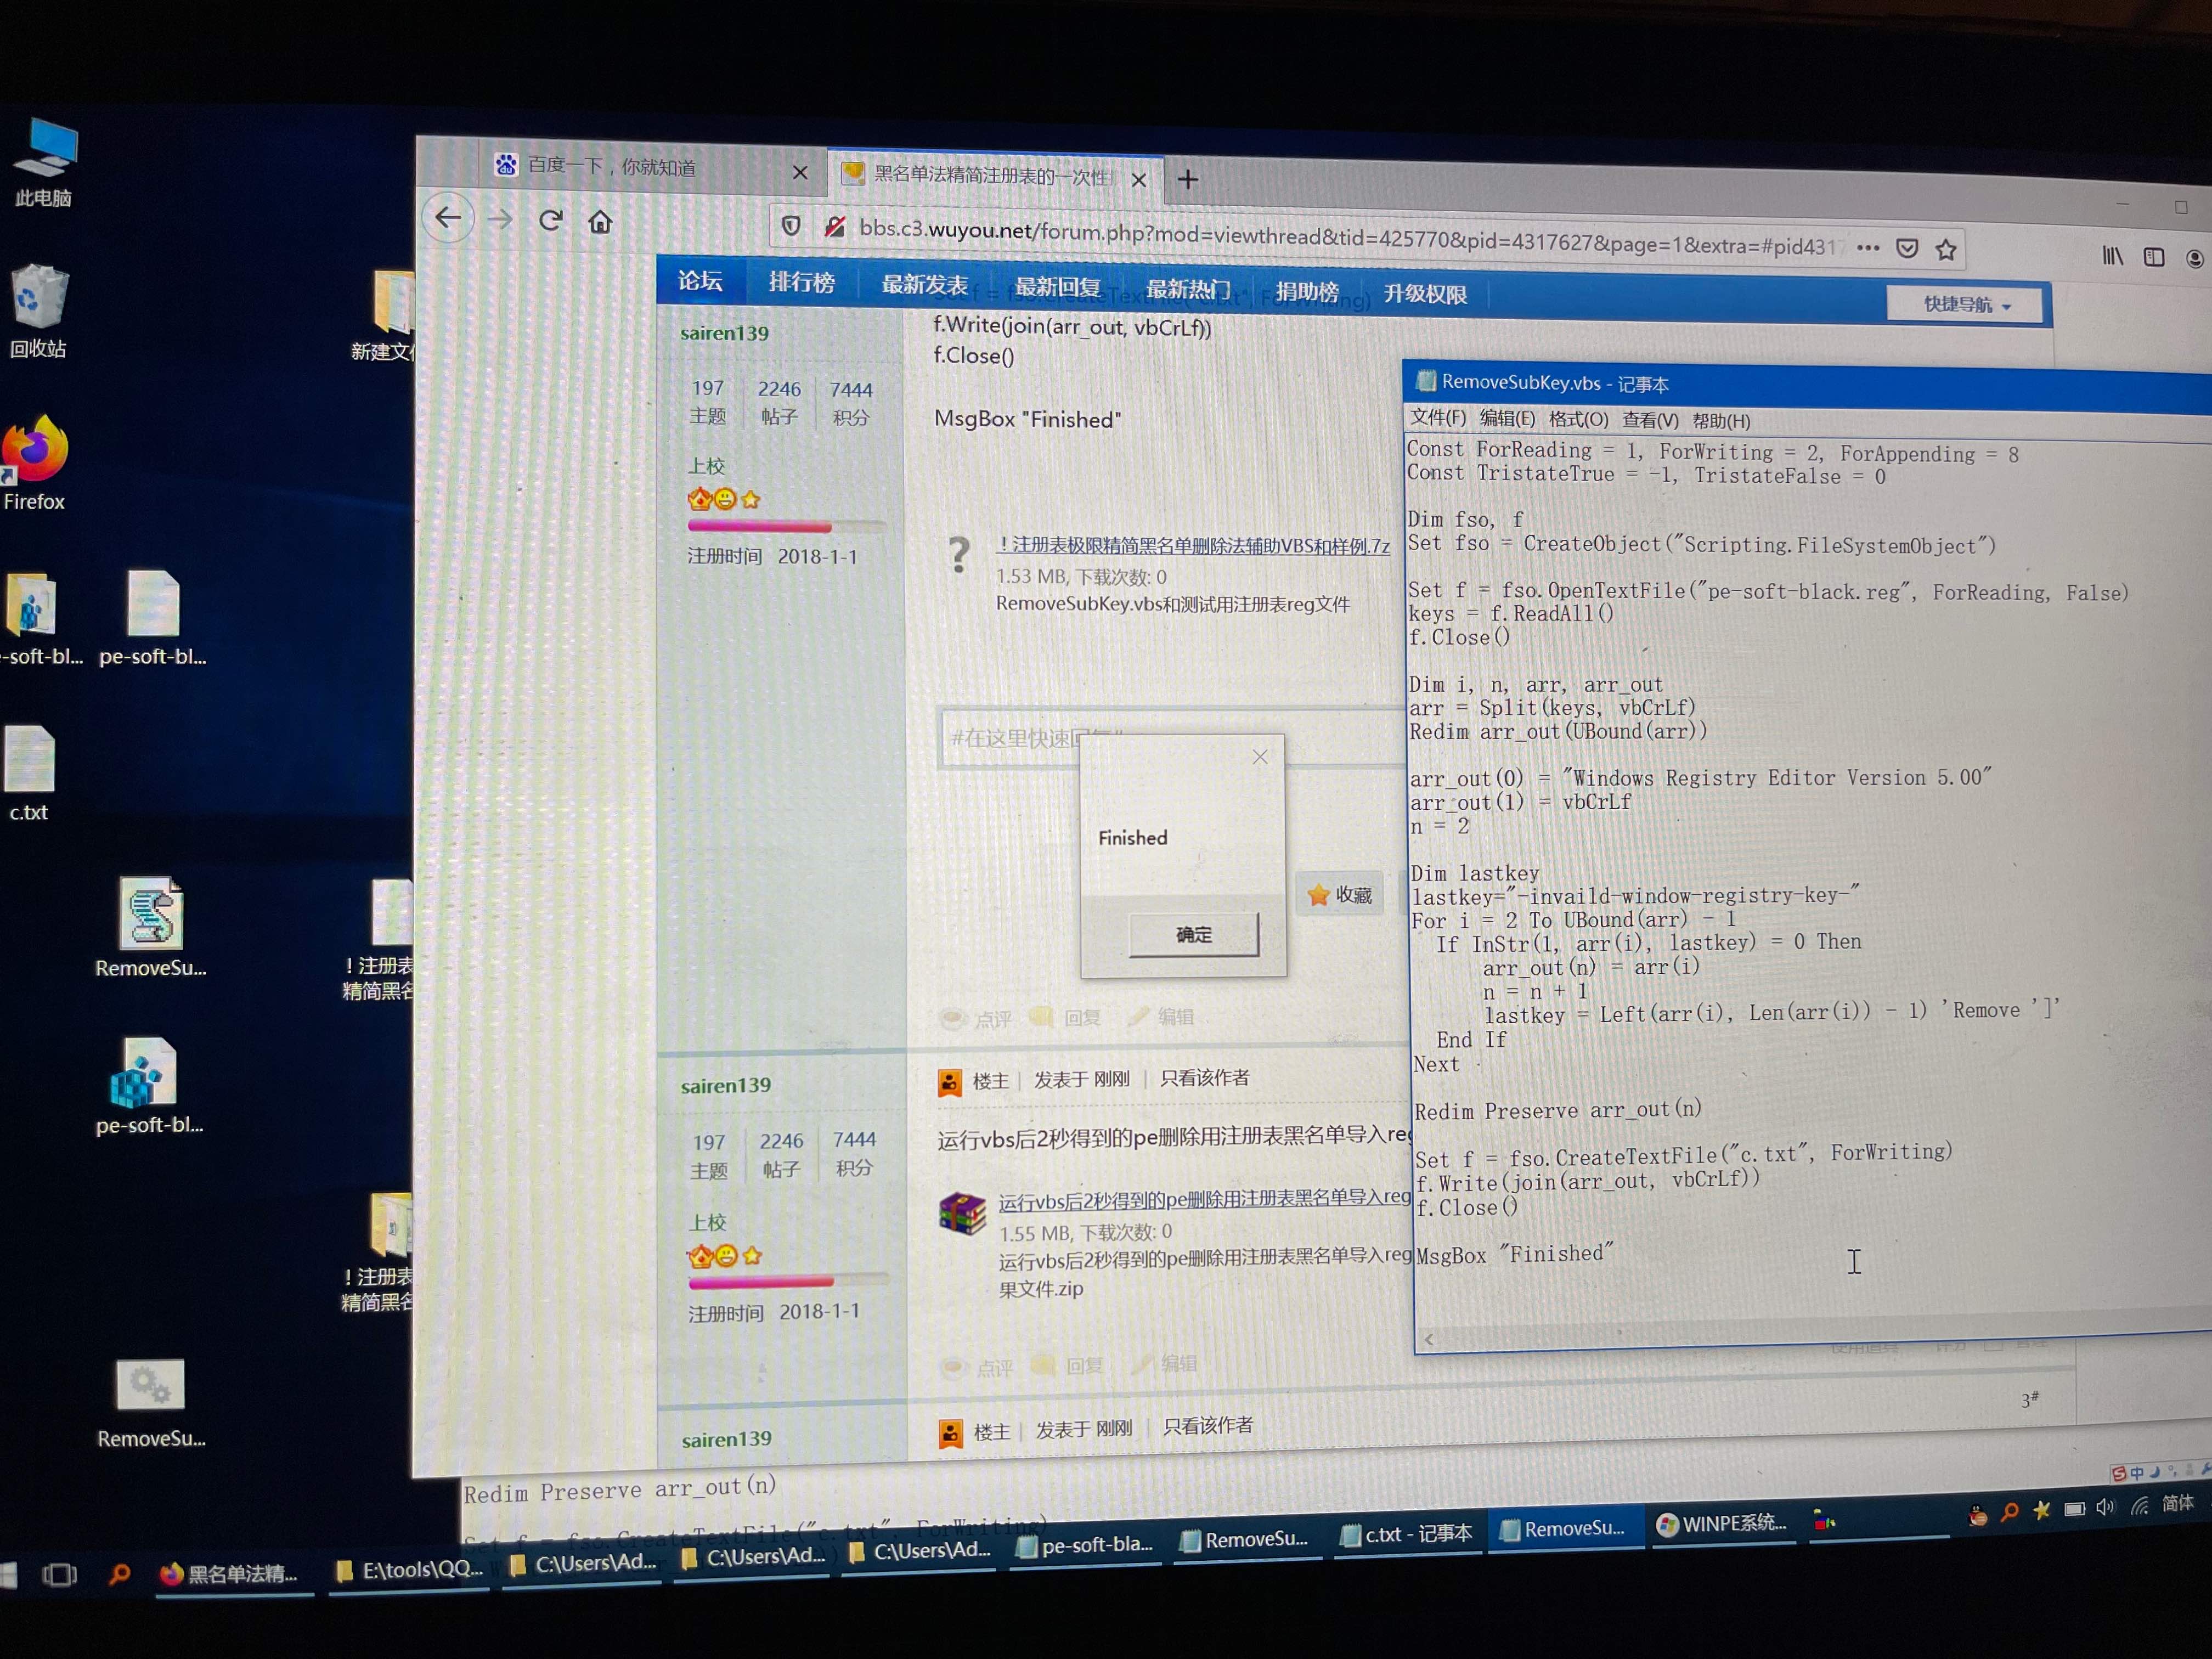Open the volume speaker tray icon
This screenshot has width=2212, height=1659.
[2106, 1508]
